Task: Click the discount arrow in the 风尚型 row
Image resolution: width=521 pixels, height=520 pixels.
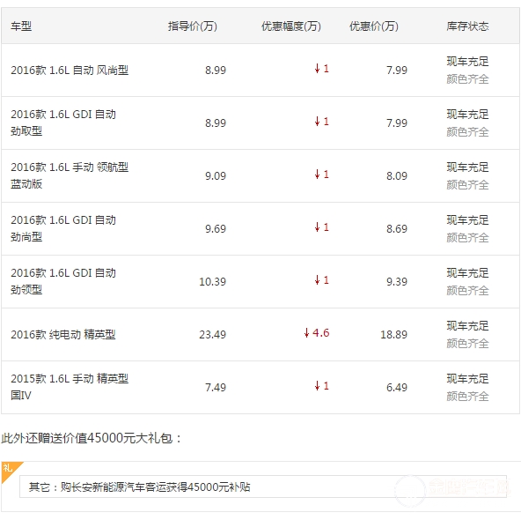Action: pyautogui.click(x=318, y=69)
